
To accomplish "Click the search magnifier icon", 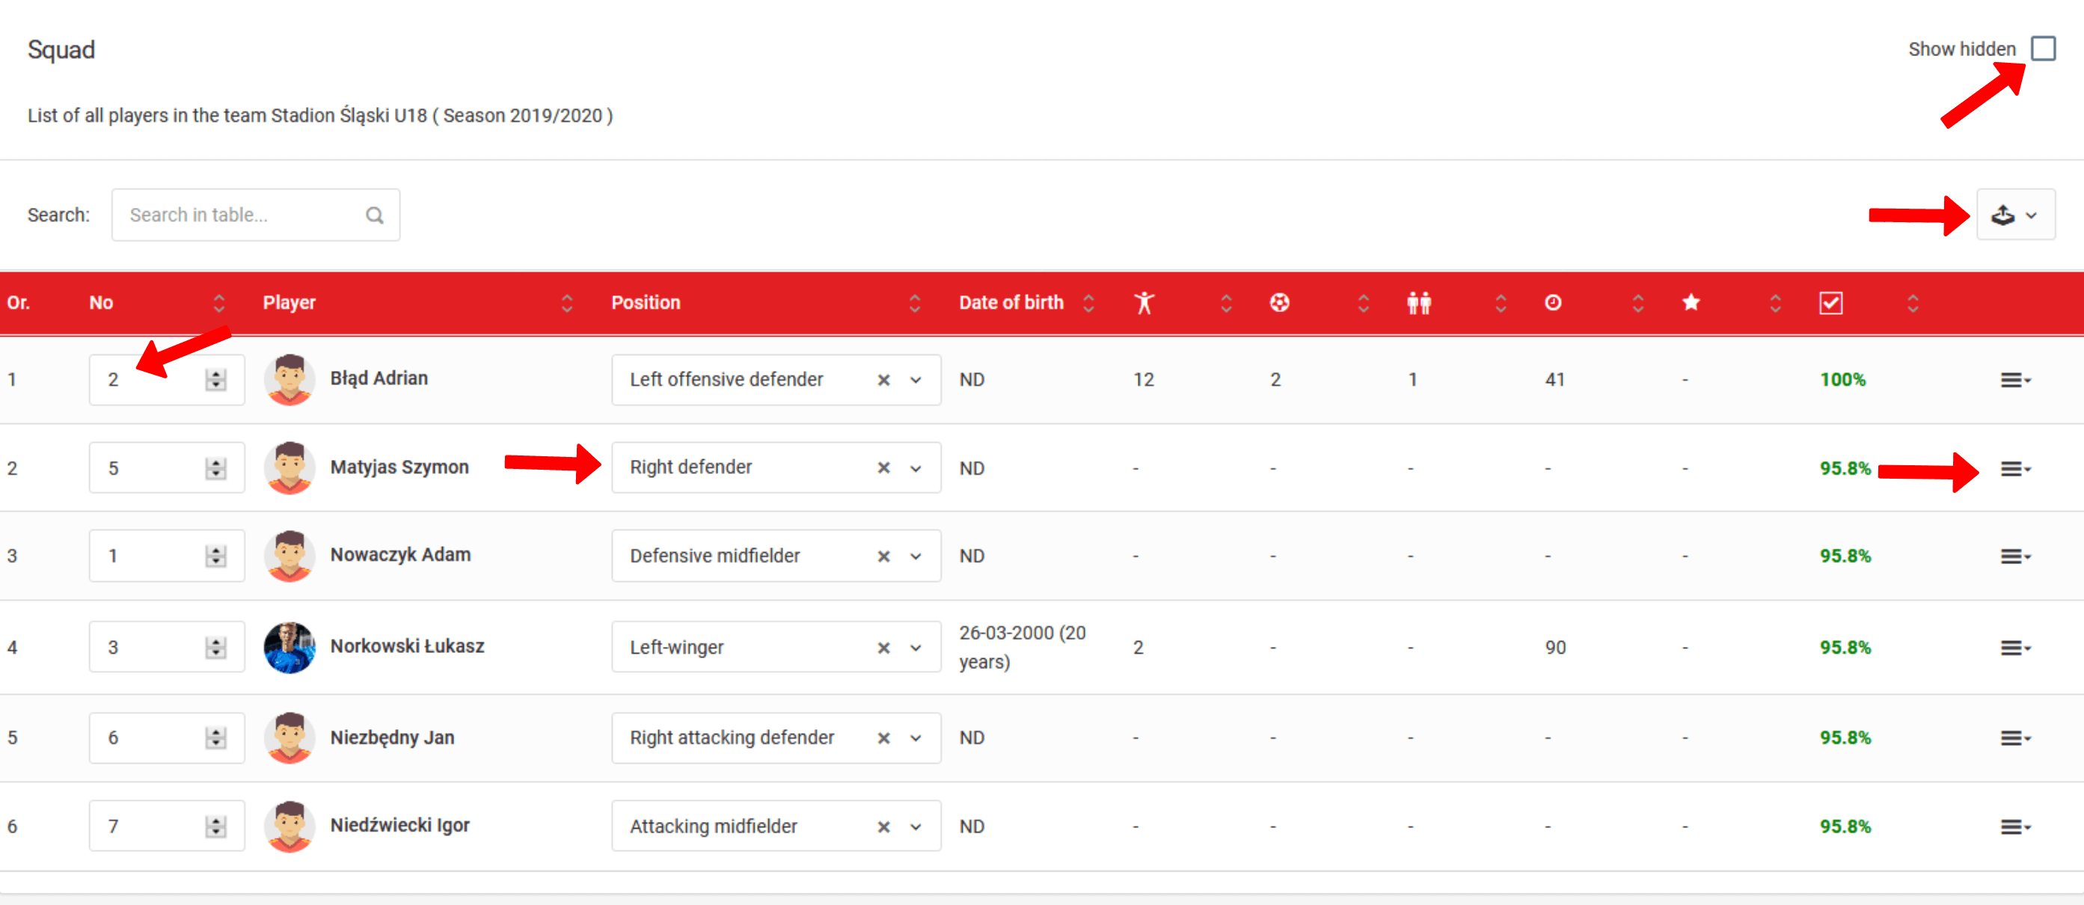I will pos(374,215).
